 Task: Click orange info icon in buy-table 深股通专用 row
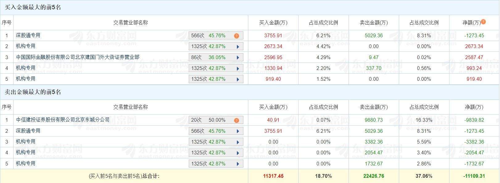click(237, 36)
